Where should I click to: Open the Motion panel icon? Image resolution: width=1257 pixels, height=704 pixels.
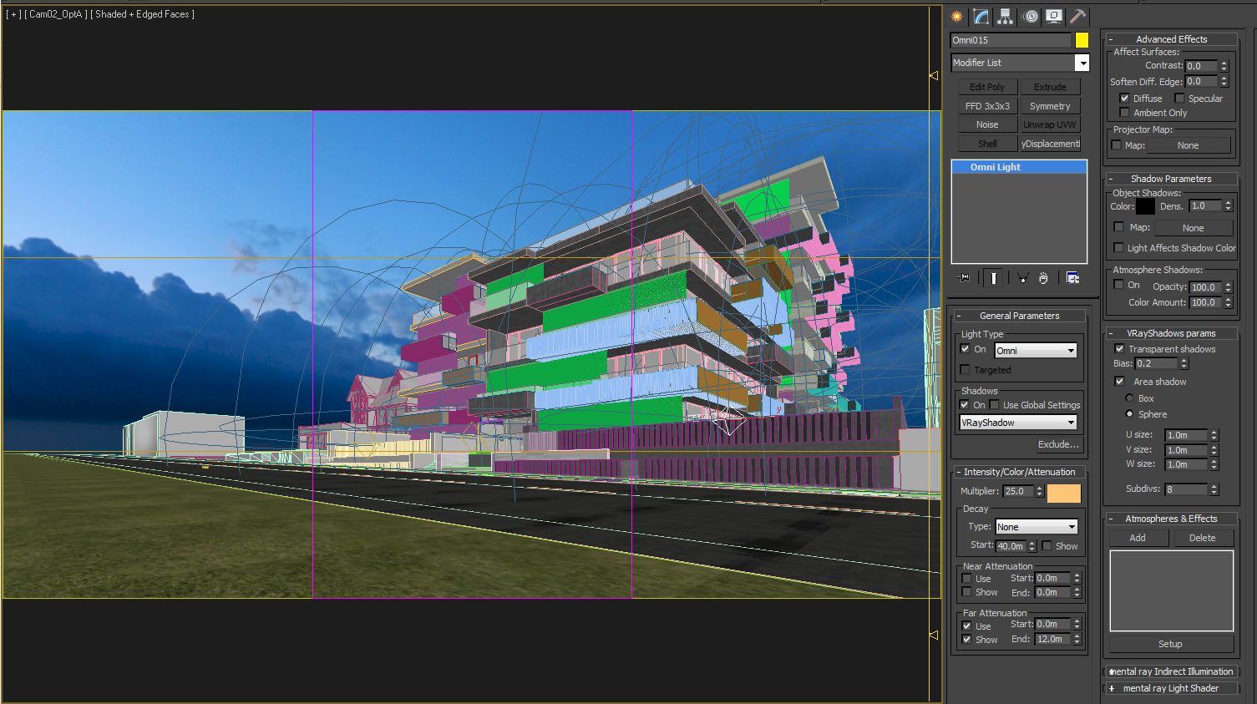pos(1031,16)
